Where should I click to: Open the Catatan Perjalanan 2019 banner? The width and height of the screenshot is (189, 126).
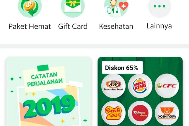(x=49, y=91)
